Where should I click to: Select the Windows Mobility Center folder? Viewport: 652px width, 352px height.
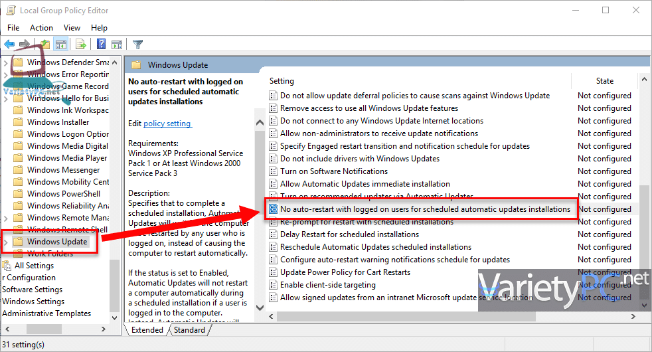(60, 182)
